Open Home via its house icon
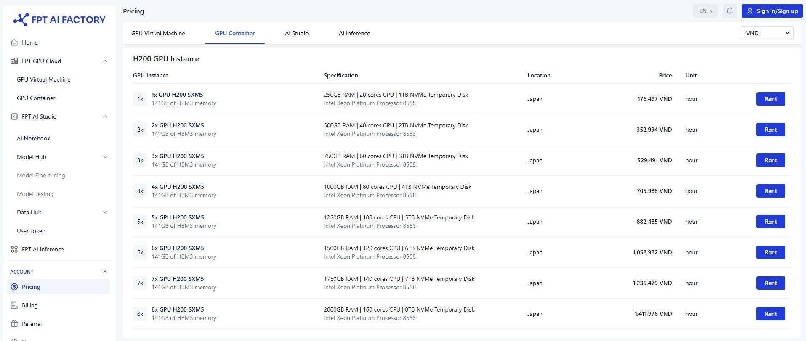Viewport: 806px width, 341px height. point(14,42)
